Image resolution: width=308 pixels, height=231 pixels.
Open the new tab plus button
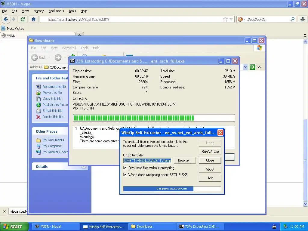pos(79,35)
